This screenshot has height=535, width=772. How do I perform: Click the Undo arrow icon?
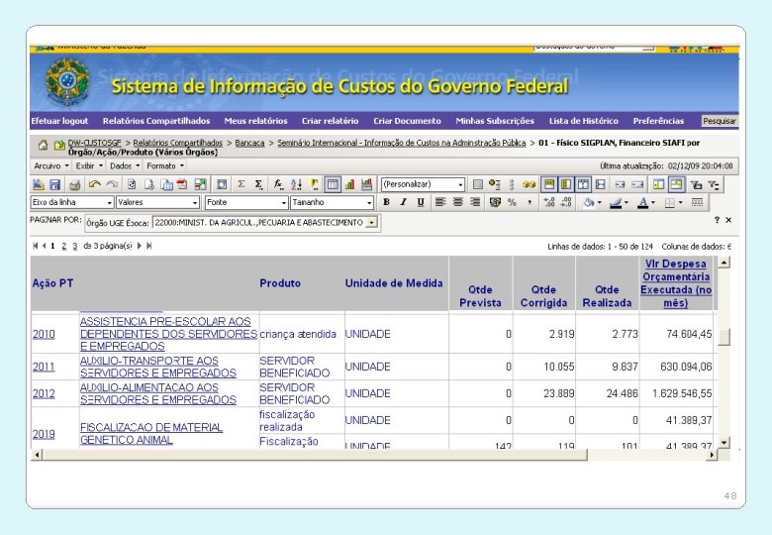[95, 184]
